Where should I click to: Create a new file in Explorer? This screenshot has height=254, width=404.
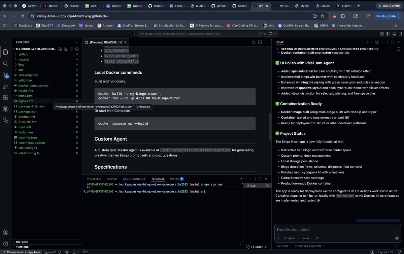tap(60, 49)
